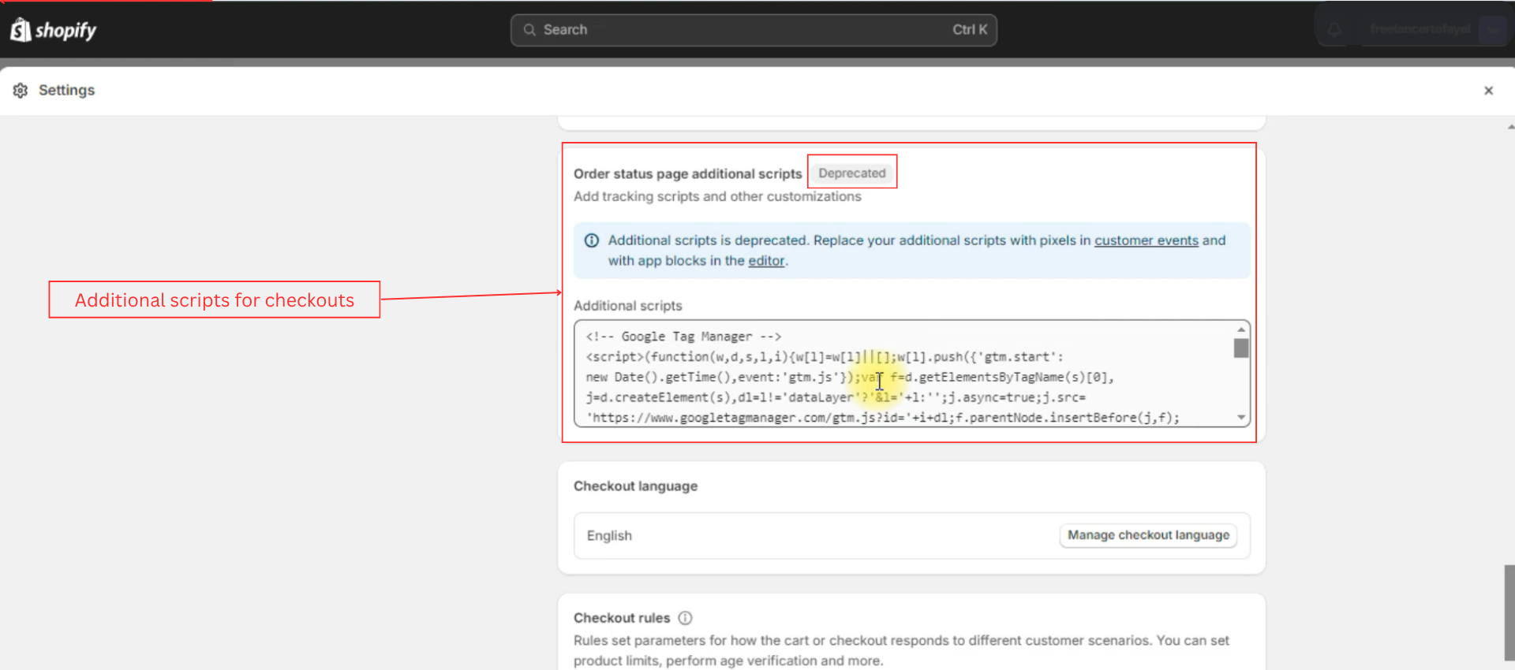The height and width of the screenshot is (670, 1515).
Task: Click 'Order status page additional scripts' heading
Action: tap(687, 173)
